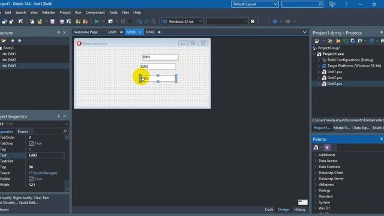
Task: Open the Project menu
Action: coord(65,13)
